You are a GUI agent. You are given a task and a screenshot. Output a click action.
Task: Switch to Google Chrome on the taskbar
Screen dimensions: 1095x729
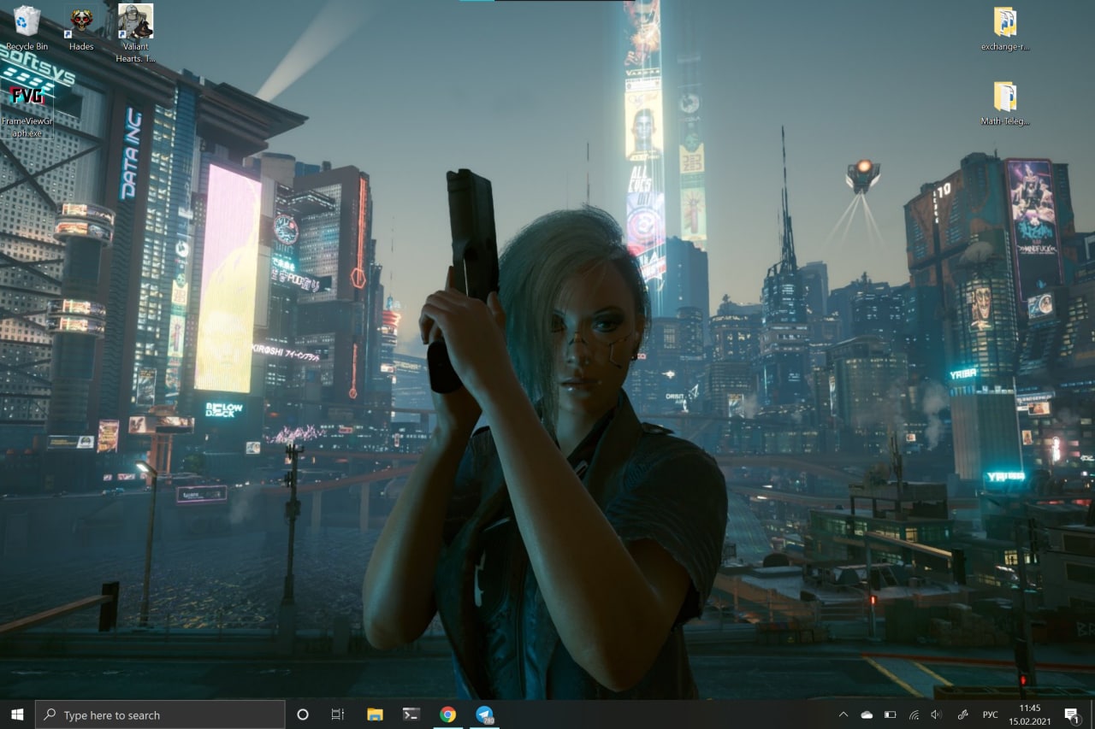point(447,714)
